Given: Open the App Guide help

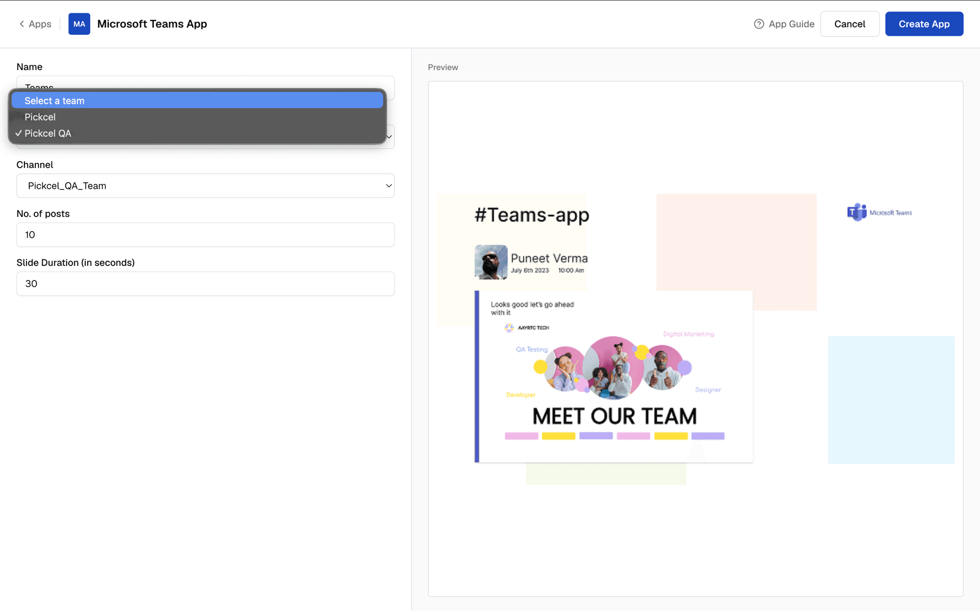Looking at the screenshot, I should tap(784, 24).
